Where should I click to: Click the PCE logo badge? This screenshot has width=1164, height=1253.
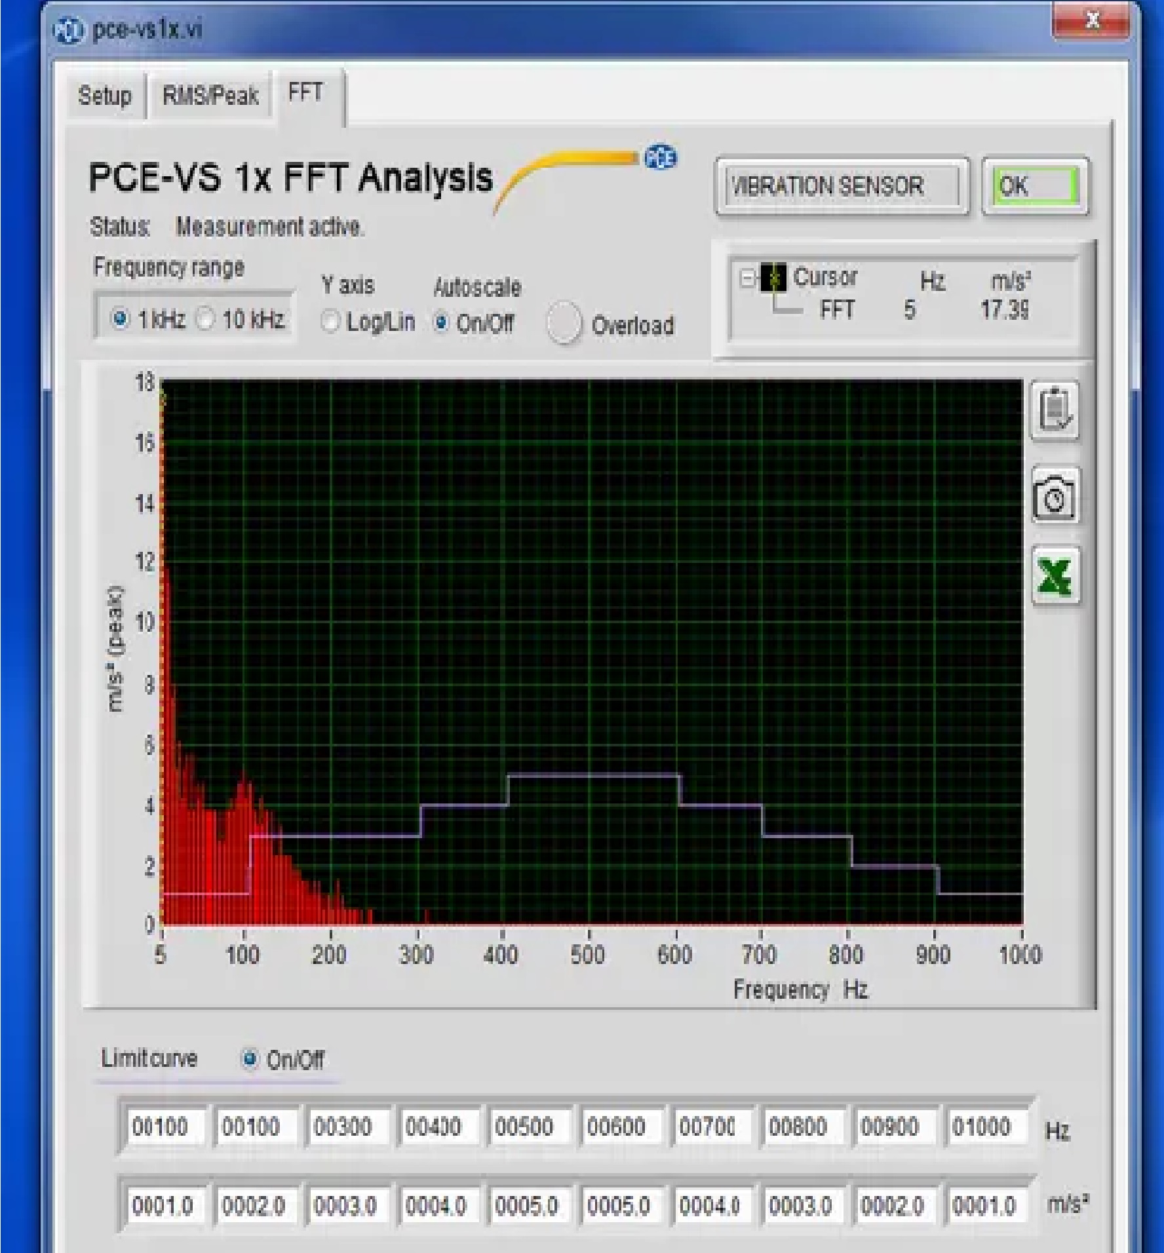point(661,158)
